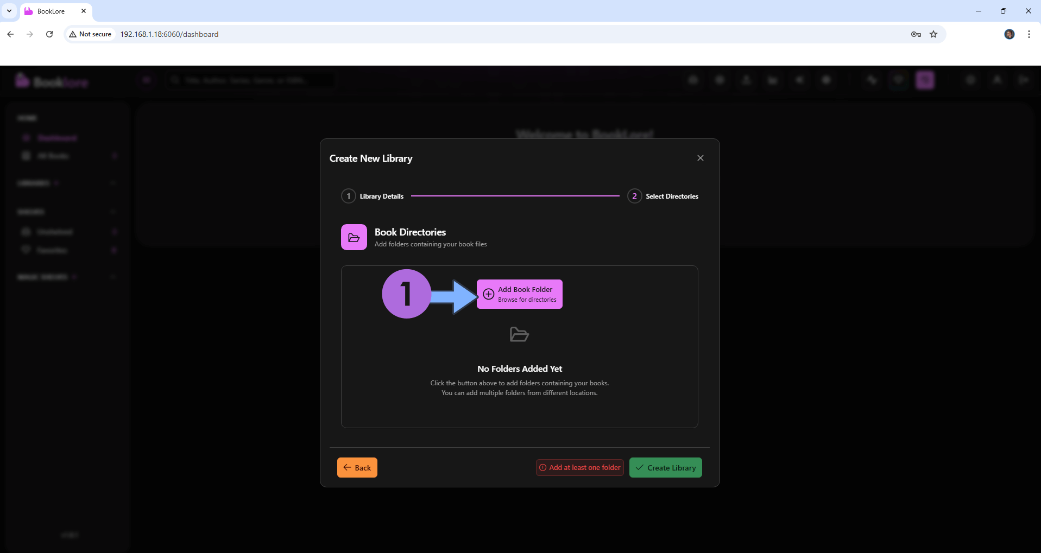Screen dimensions: 1041x553
Task: Reload the current page
Action: [49, 34]
